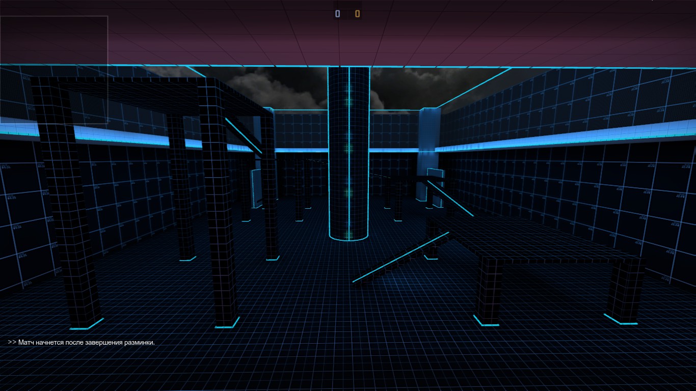Click glowing foot of tall table's front-left leg

point(87,324)
